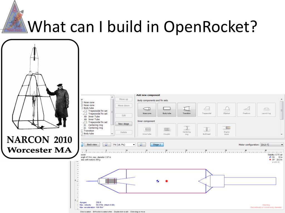The image size is (285, 213).
Task: Toggle the Stage 1 button
Action: (157, 144)
